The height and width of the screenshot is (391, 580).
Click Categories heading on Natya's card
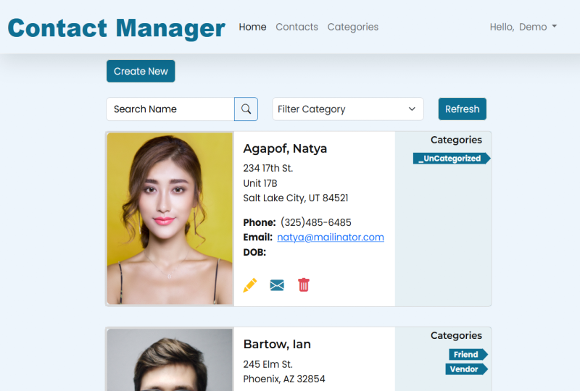456,140
